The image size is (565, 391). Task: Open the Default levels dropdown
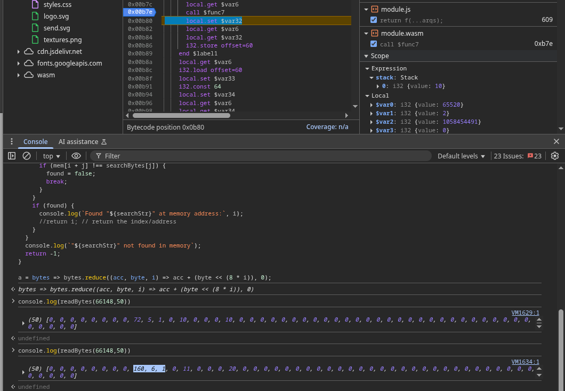[x=461, y=156]
